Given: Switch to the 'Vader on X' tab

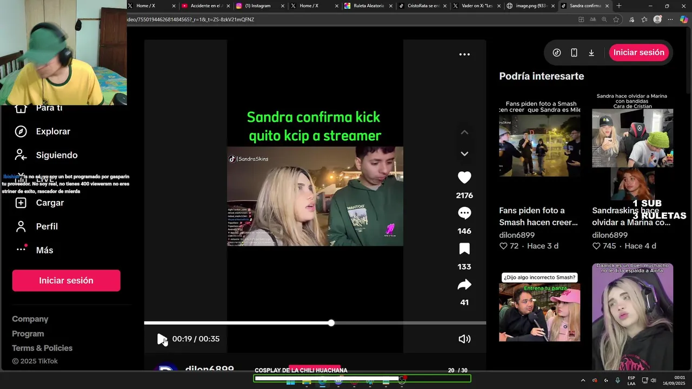Looking at the screenshot, I should (x=477, y=6).
